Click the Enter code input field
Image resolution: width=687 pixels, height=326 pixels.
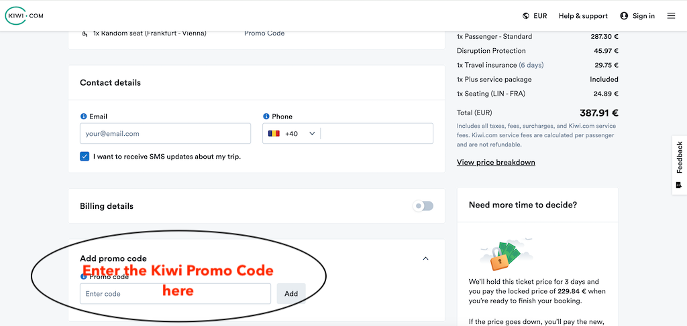pyautogui.click(x=175, y=294)
